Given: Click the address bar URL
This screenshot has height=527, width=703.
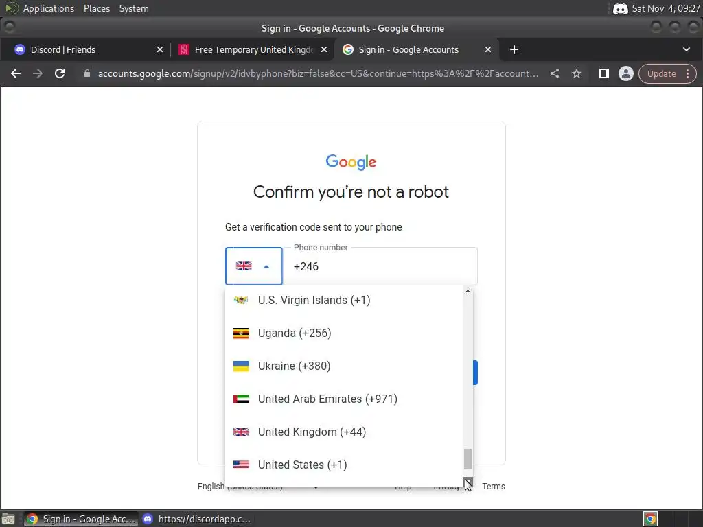Looking at the screenshot, I should (318, 73).
